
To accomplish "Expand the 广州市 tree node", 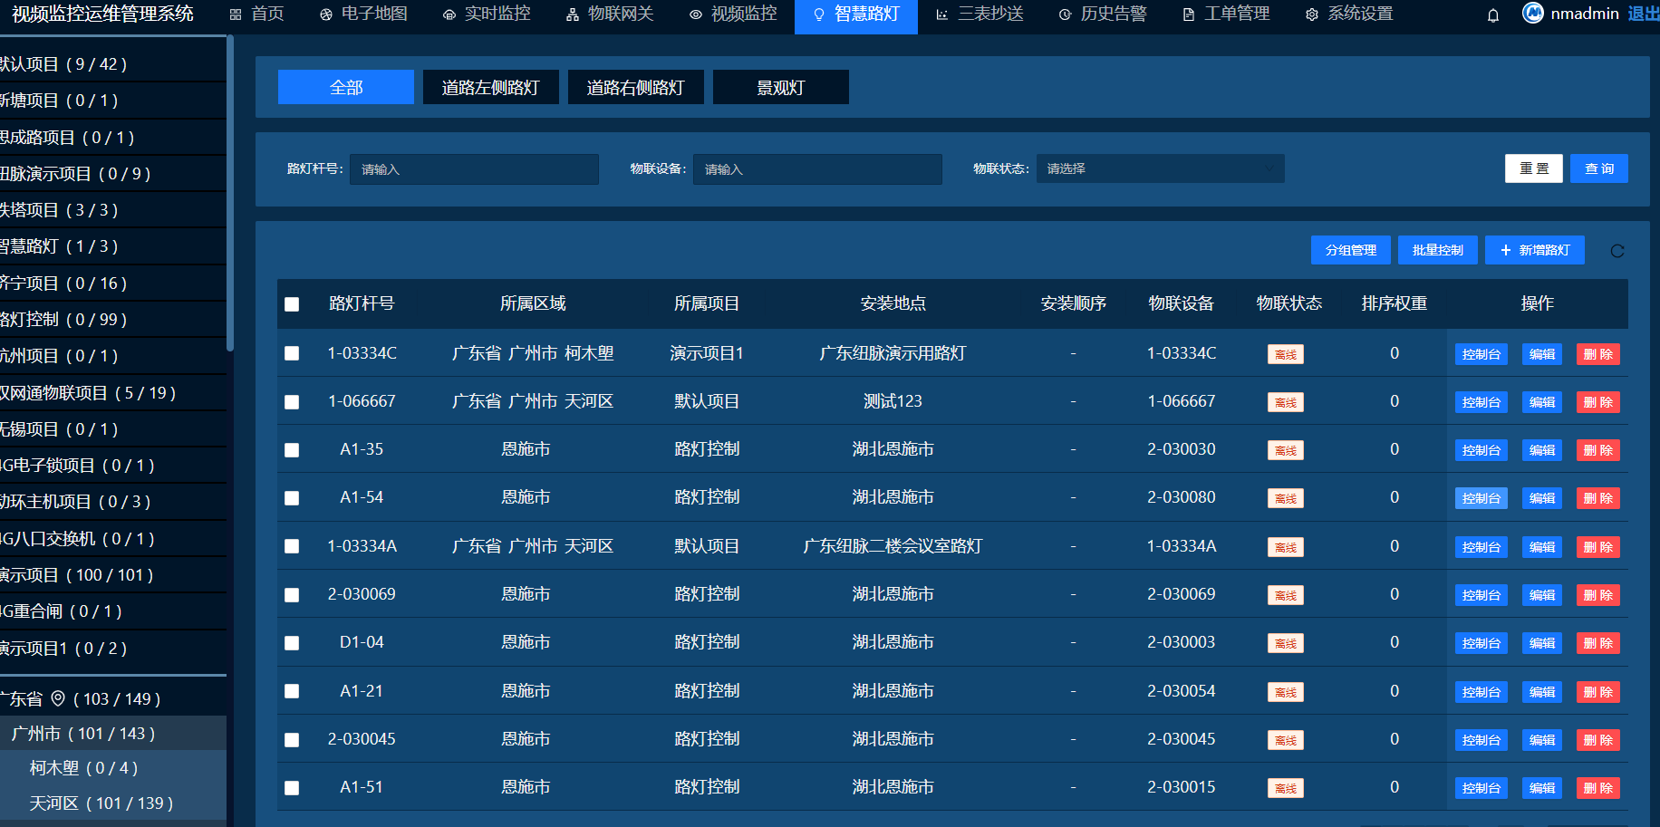I will point(83,734).
